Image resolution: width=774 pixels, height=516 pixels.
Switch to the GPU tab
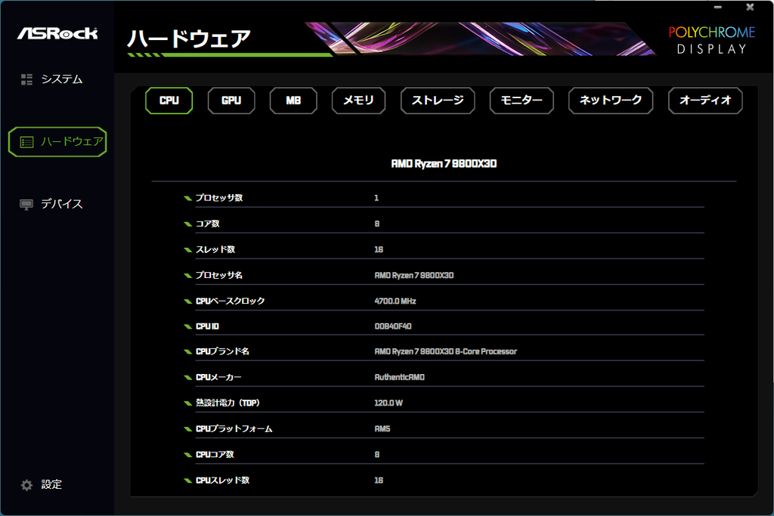pyautogui.click(x=231, y=100)
